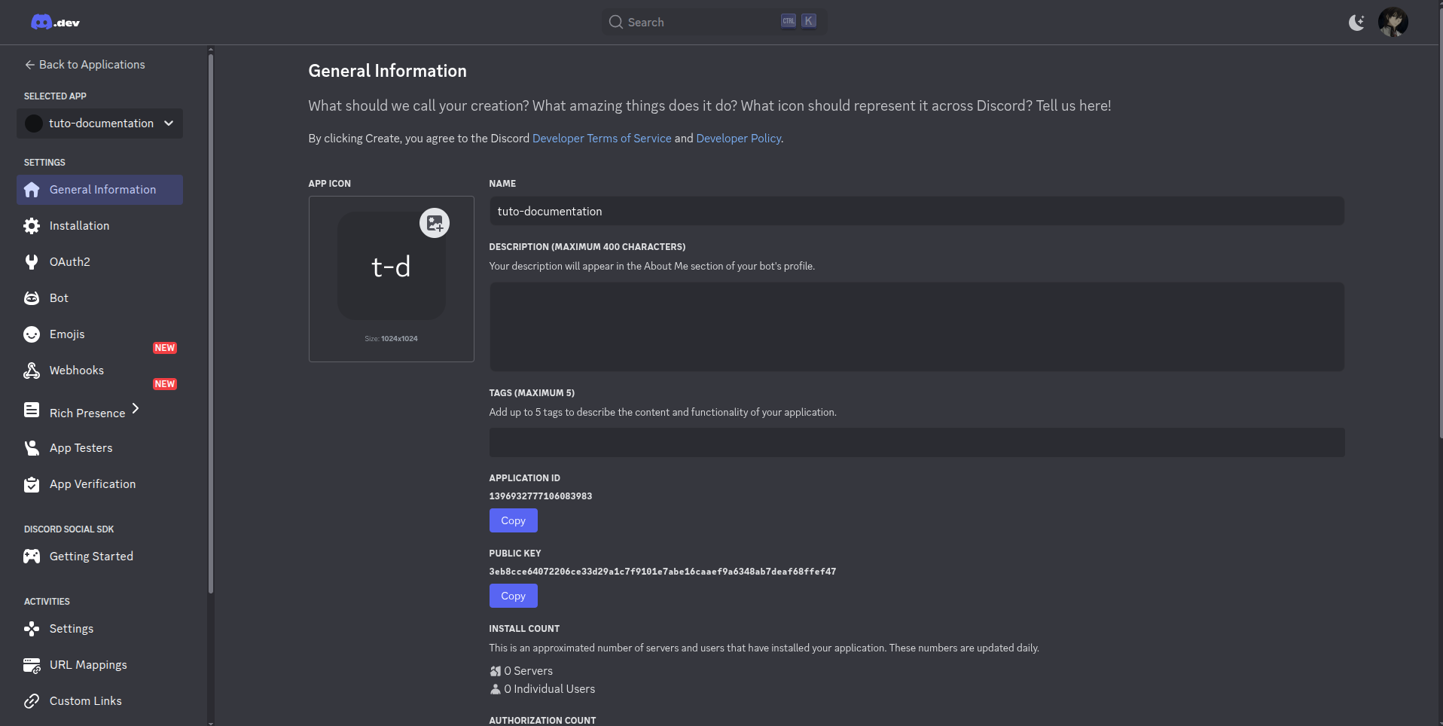The width and height of the screenshot is (1443, 726).
Task: Open the Developer Terms of Service link
Action: point(602,139)
